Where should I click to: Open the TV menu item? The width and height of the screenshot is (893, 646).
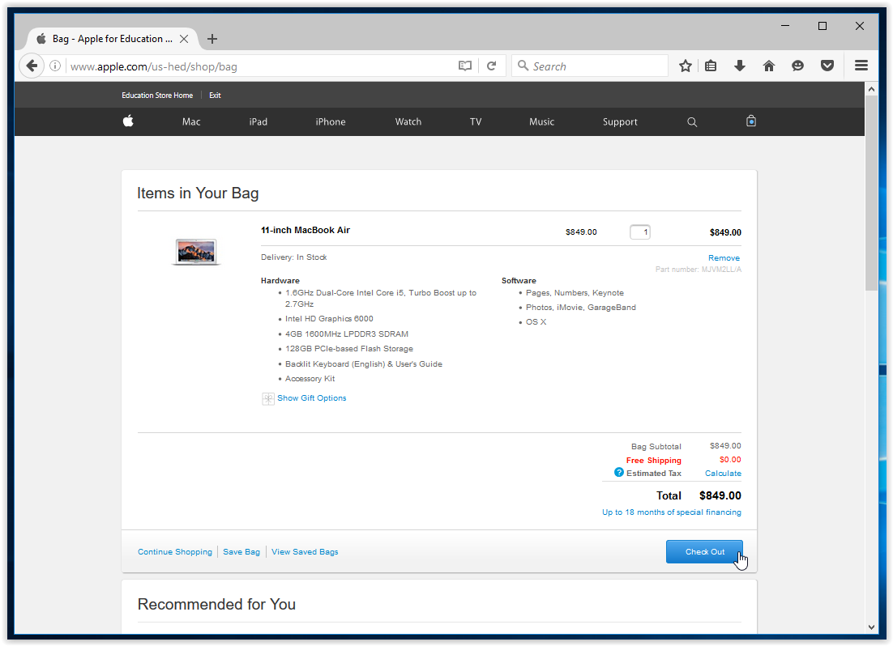click(x=476, y=121)
